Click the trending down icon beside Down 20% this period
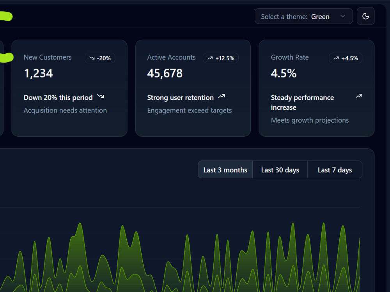The height and width of the screenshot is (292, 390). click(x=101, y=96)
